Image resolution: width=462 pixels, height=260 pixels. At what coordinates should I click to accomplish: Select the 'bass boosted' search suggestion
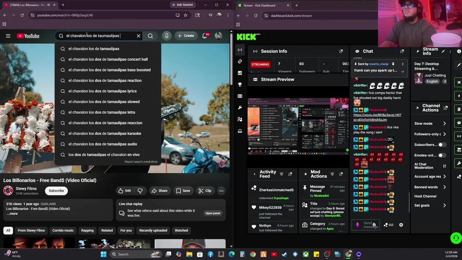tap(108, 70)
